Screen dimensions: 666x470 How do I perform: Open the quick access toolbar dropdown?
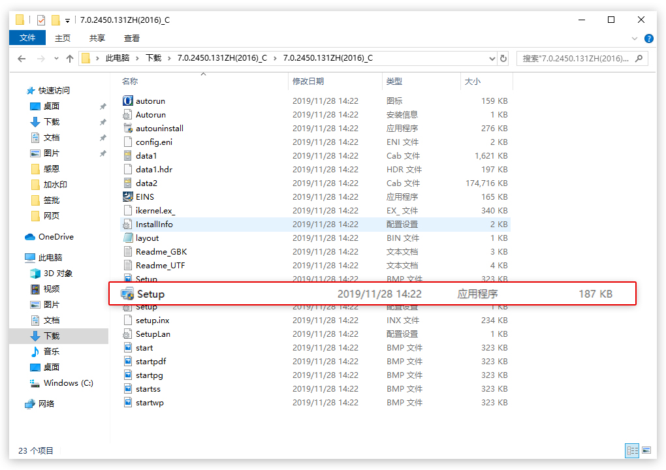pyautogui.click(x=68, y=20)
